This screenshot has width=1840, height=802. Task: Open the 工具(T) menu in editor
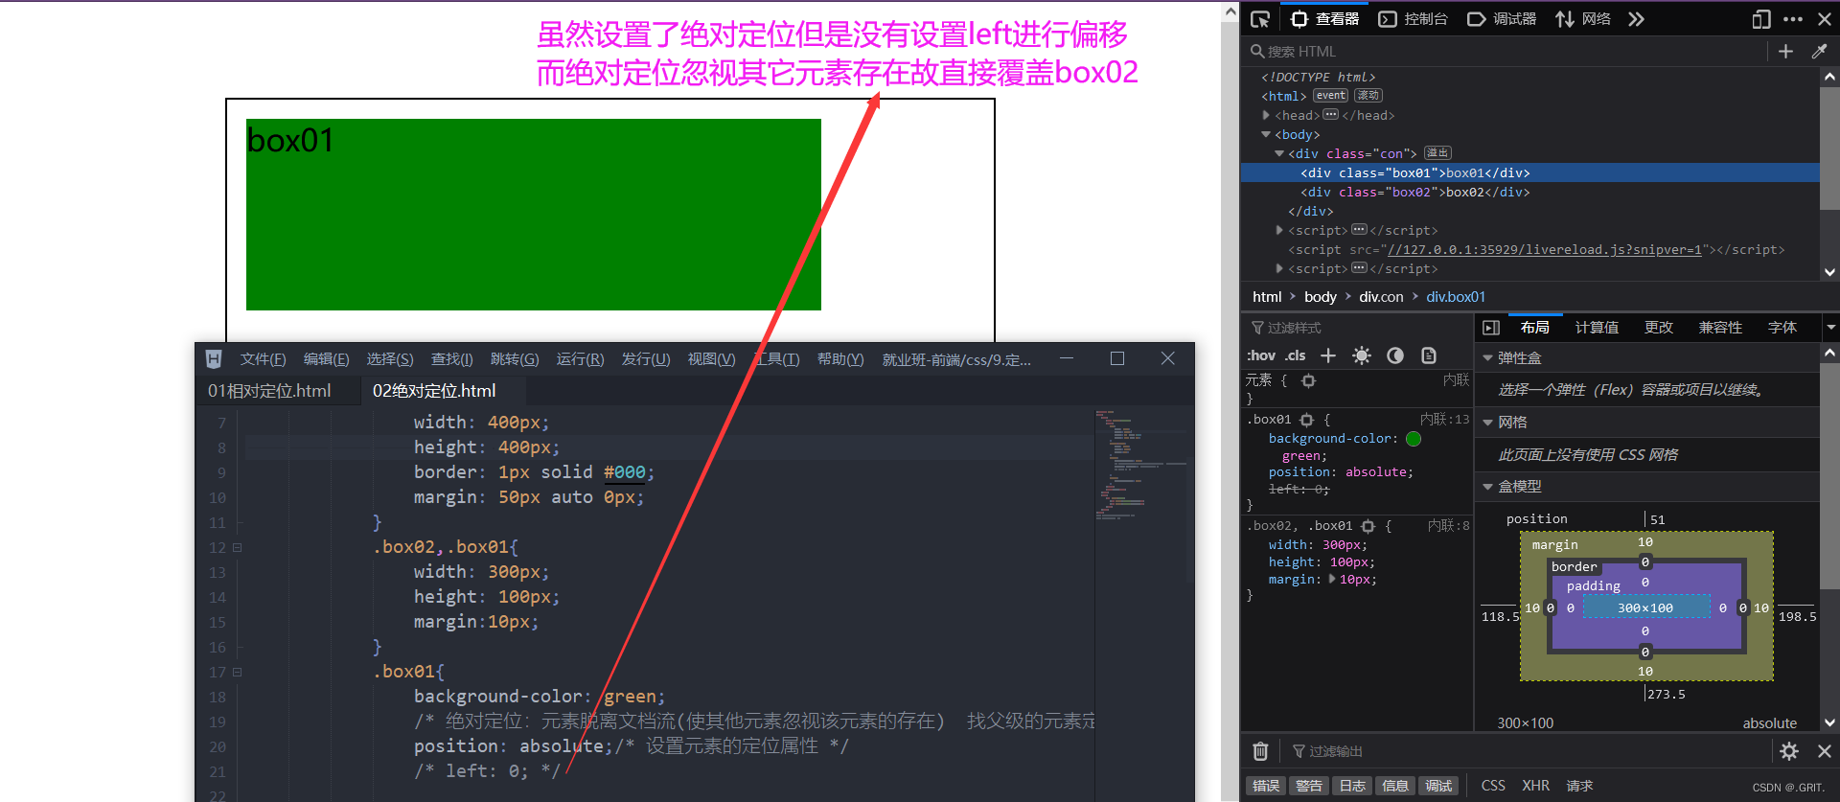coord(775,359)
